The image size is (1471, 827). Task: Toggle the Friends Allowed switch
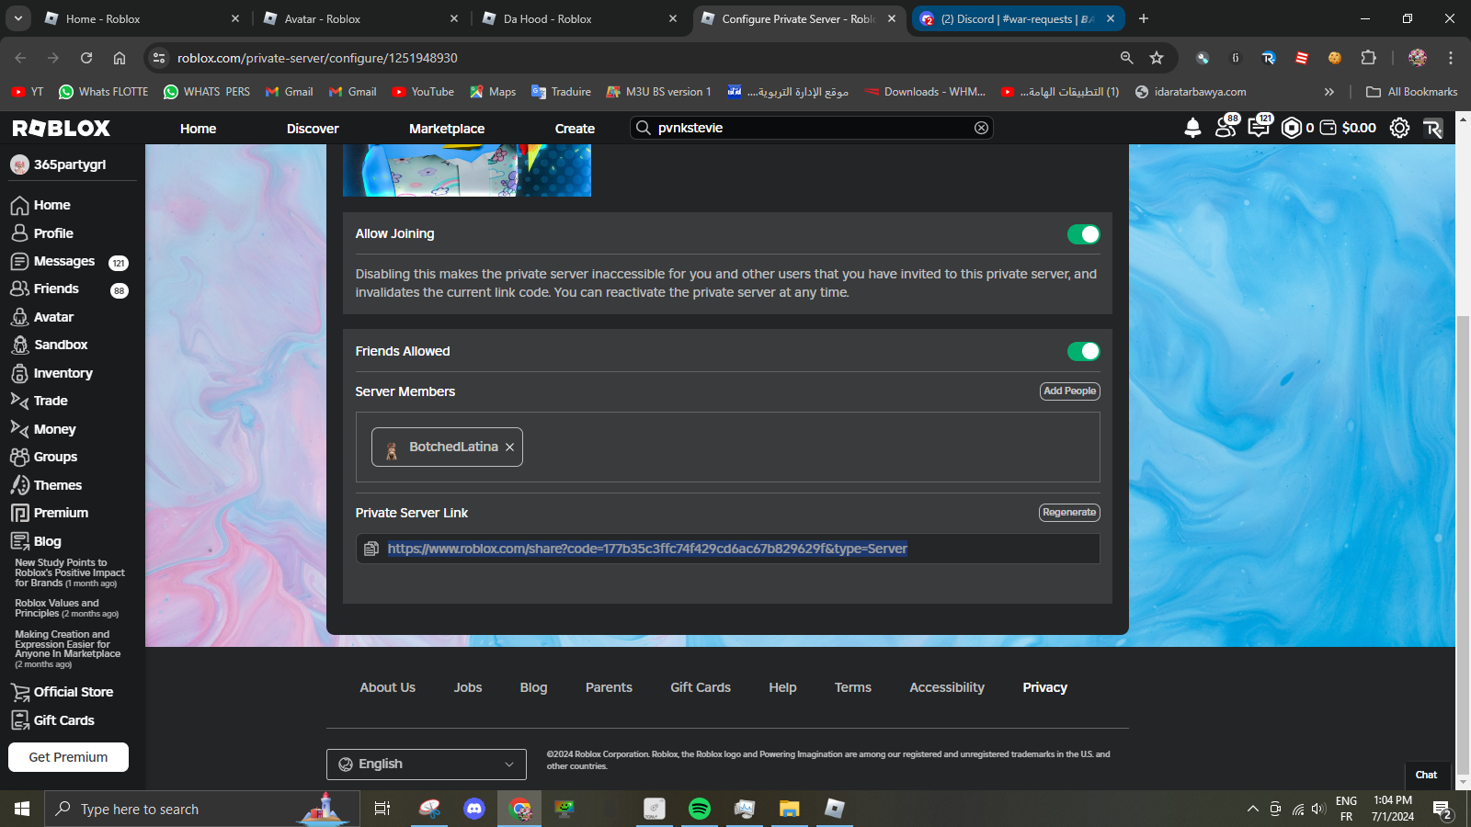coord(1083,351)
